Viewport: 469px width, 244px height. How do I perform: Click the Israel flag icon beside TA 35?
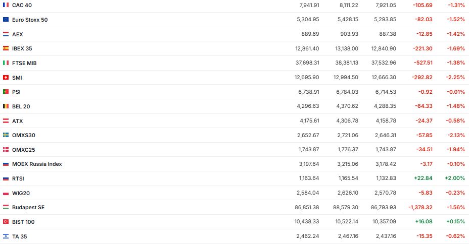pos(6,236)
